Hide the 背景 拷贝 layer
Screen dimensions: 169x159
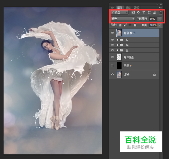click(x=112, y=33)
